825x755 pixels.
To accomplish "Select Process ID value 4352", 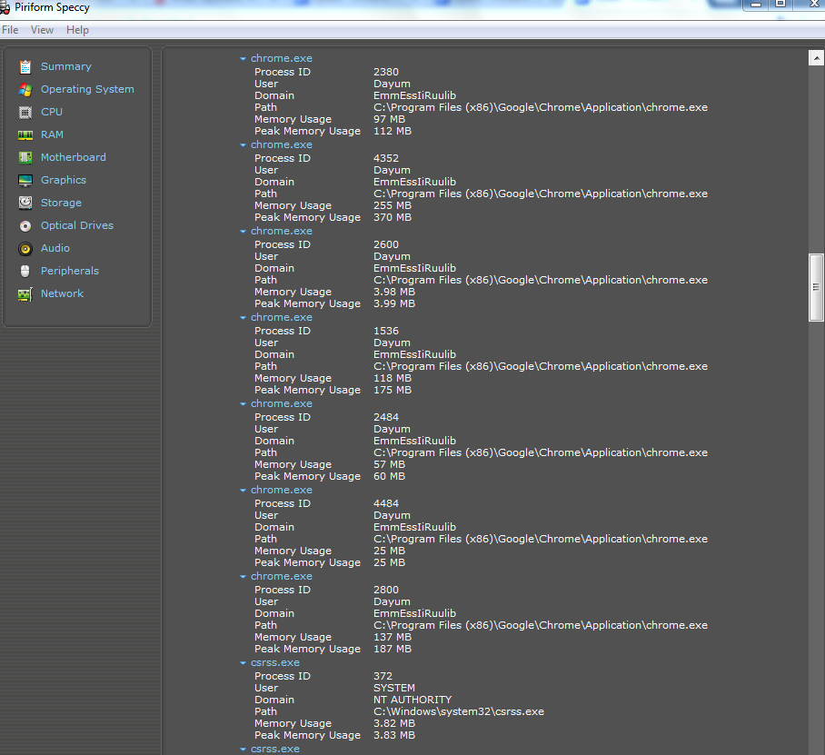I will click(386, 158).
